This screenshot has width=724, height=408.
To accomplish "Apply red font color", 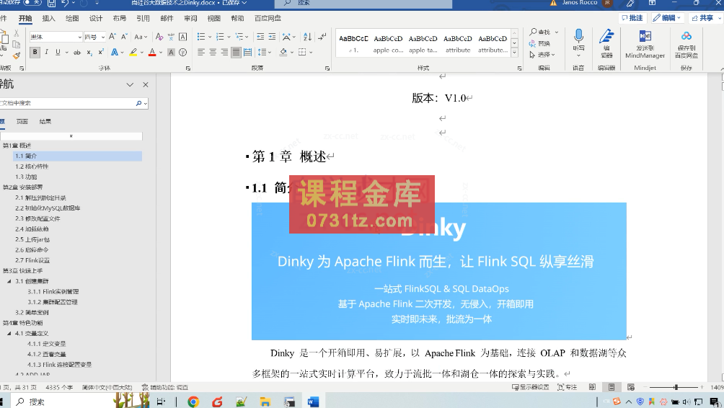I will click(x=152, y=52).
